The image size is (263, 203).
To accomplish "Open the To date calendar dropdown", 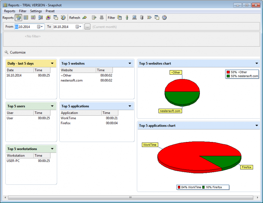I will [78, 27].
